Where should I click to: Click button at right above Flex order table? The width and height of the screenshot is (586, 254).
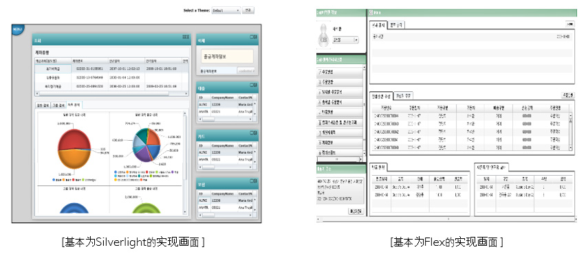(x=567, y=95)
